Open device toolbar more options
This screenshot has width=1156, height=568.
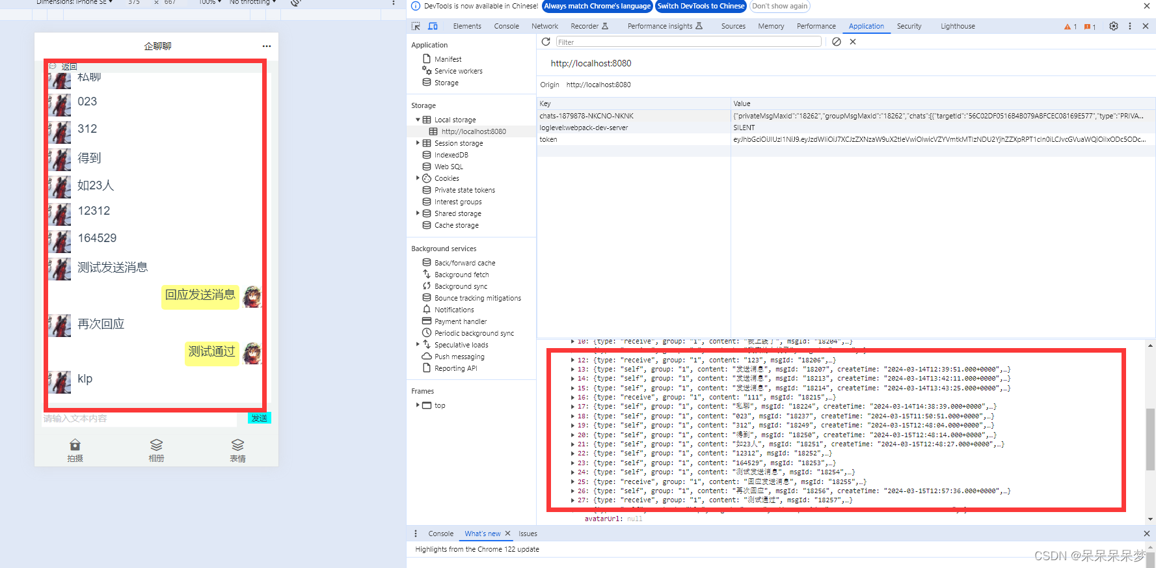point(394,3)
